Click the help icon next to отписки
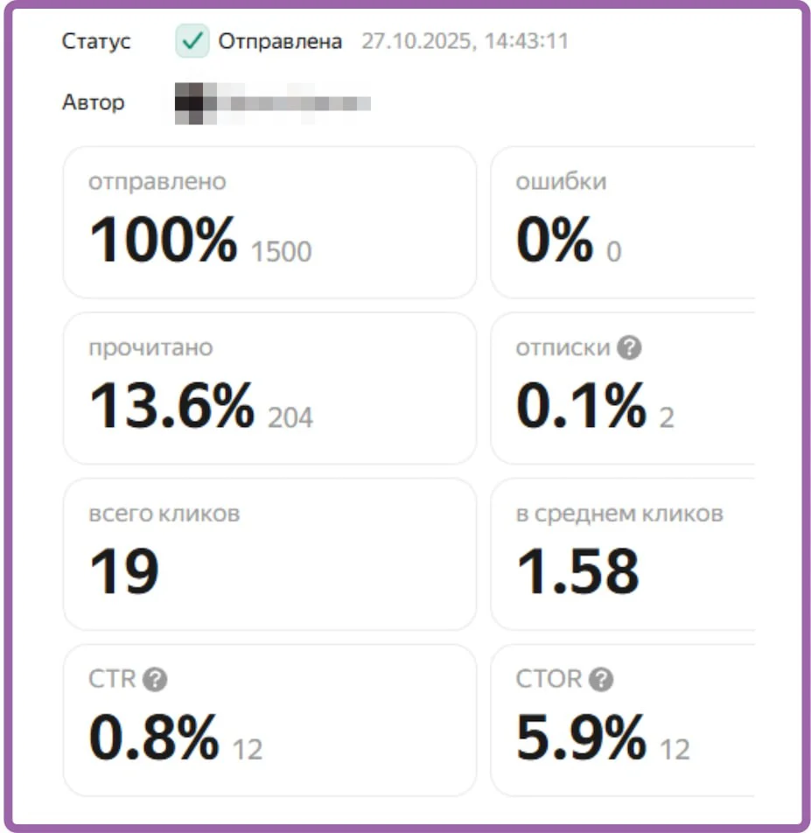Viewport: 811px width, 833px height. [629, 348]
